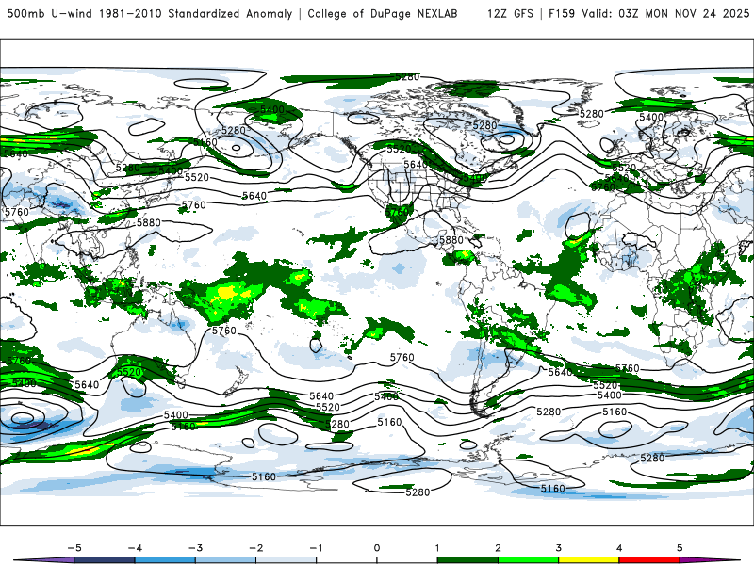Click the light blue -3 to -2 colorbar segment
The image size is (754, 565).
pos(225,560)
